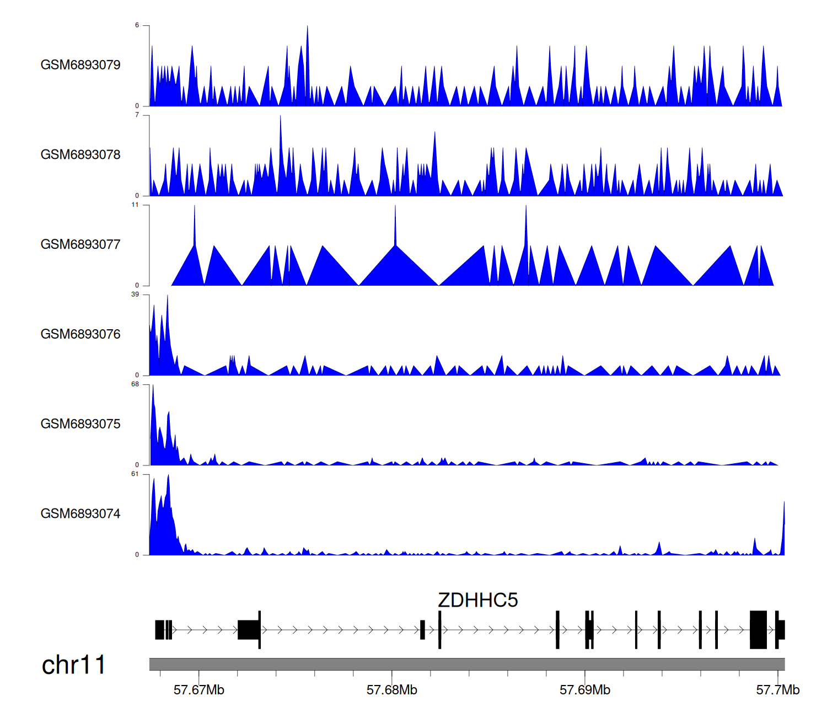Image resolution: width=827 pixels, height=728 pixels.
Task: Click the y-axis maximum value 61
Action: pos(135,474)
